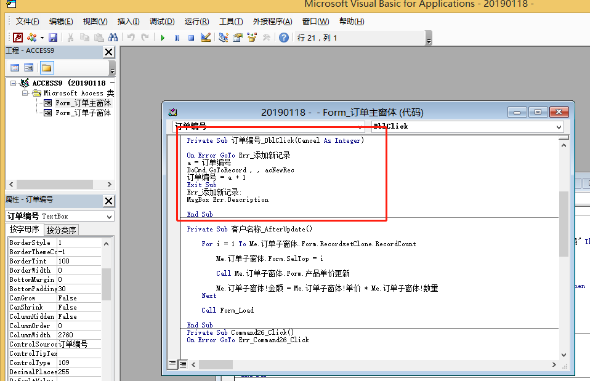The image size is (590, 381).
Task: Click project panel horizontal scroll left arrow
Action: (x=11, y=184)
